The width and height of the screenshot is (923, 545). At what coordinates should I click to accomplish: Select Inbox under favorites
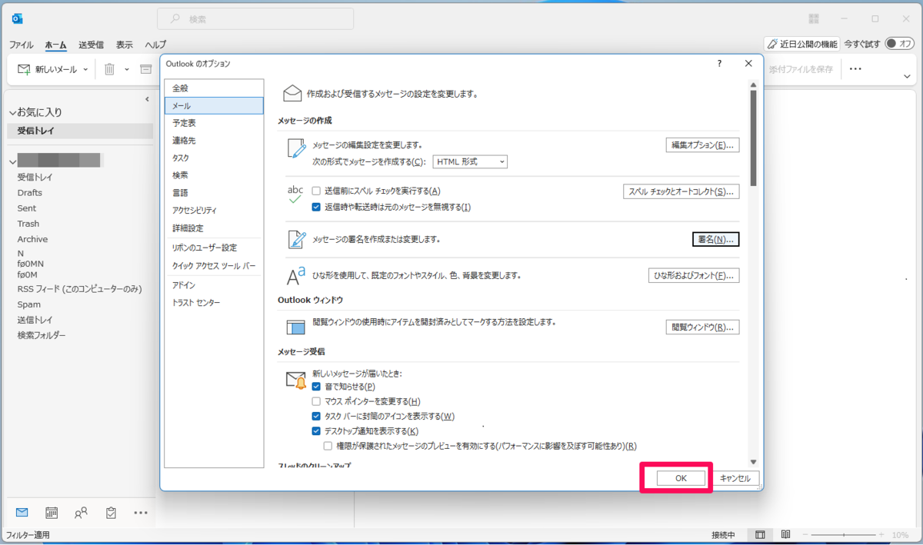pyautogui.click(x=80, y=131)
